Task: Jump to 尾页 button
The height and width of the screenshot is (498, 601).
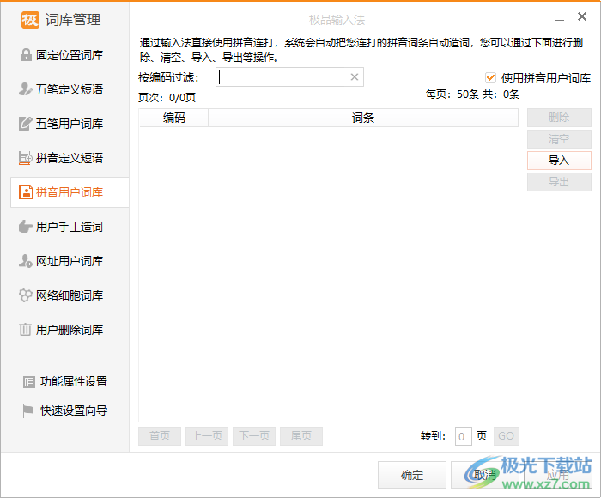Action: pyautogui.click(x=301, y=436)
